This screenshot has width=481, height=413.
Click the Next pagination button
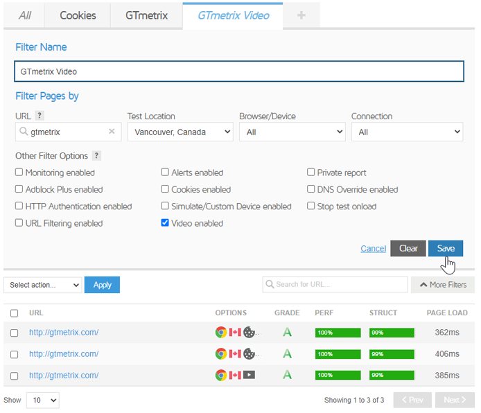(455, 400)
